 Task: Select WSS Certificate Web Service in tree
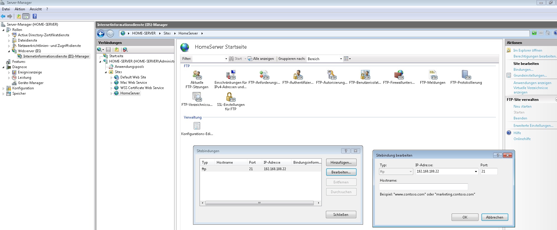tap(142, 88)
